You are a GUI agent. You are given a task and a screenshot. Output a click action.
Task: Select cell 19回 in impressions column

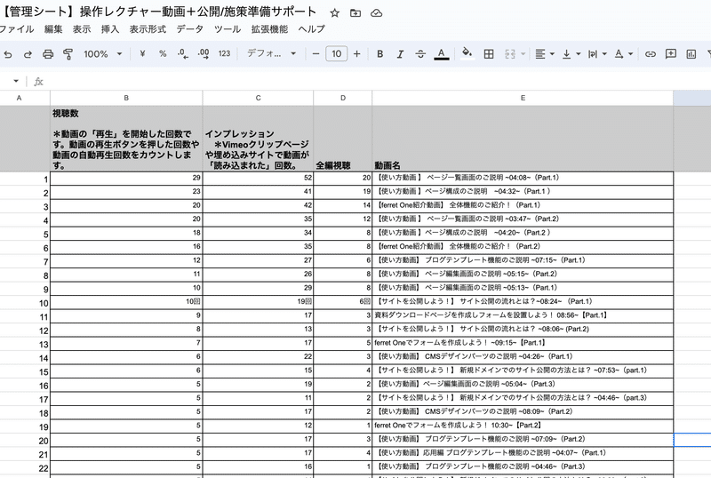pyautogui.click(x=258, y=302)
